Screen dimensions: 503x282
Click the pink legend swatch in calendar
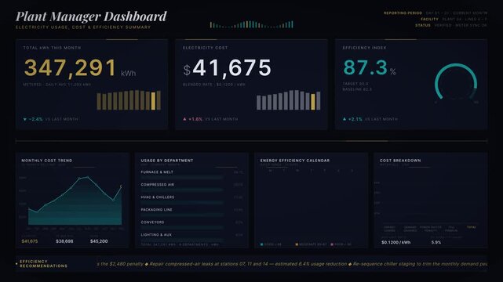(332, 244)
